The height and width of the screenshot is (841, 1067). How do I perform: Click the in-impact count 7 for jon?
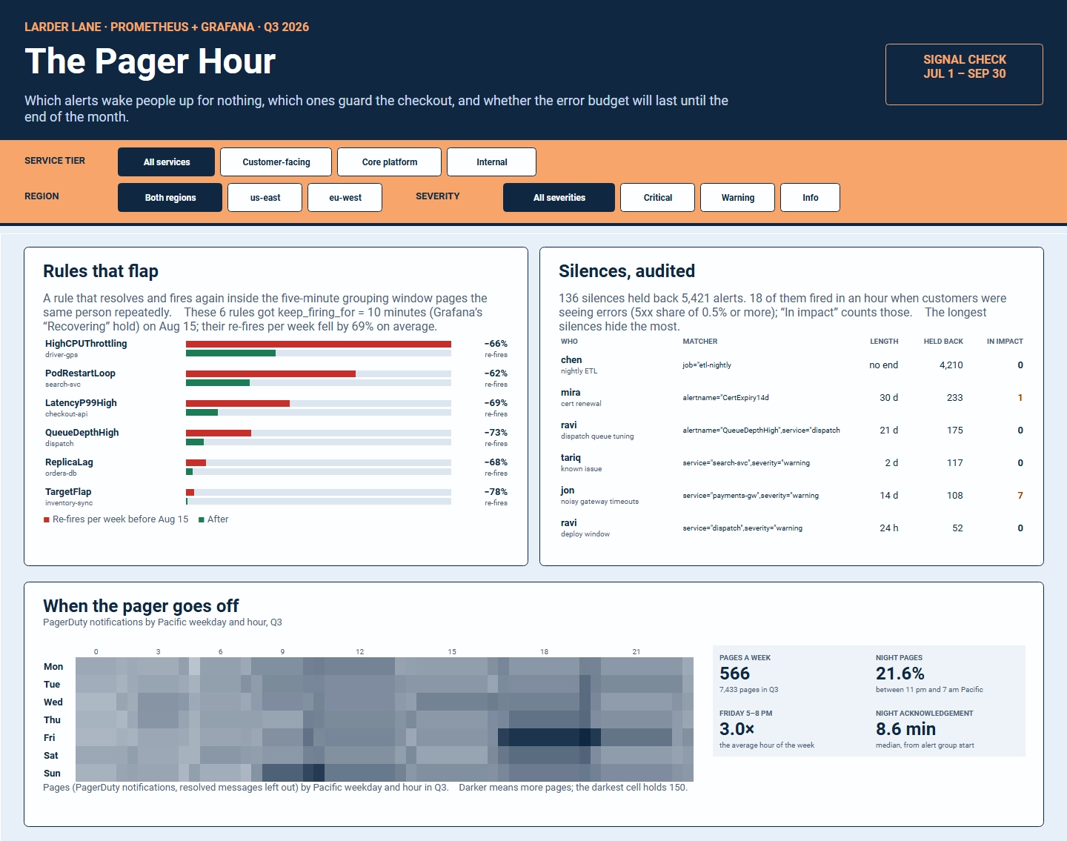point(1020,496)
